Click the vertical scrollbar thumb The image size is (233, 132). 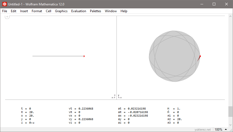pyautogui.click(x=230, y=111)
